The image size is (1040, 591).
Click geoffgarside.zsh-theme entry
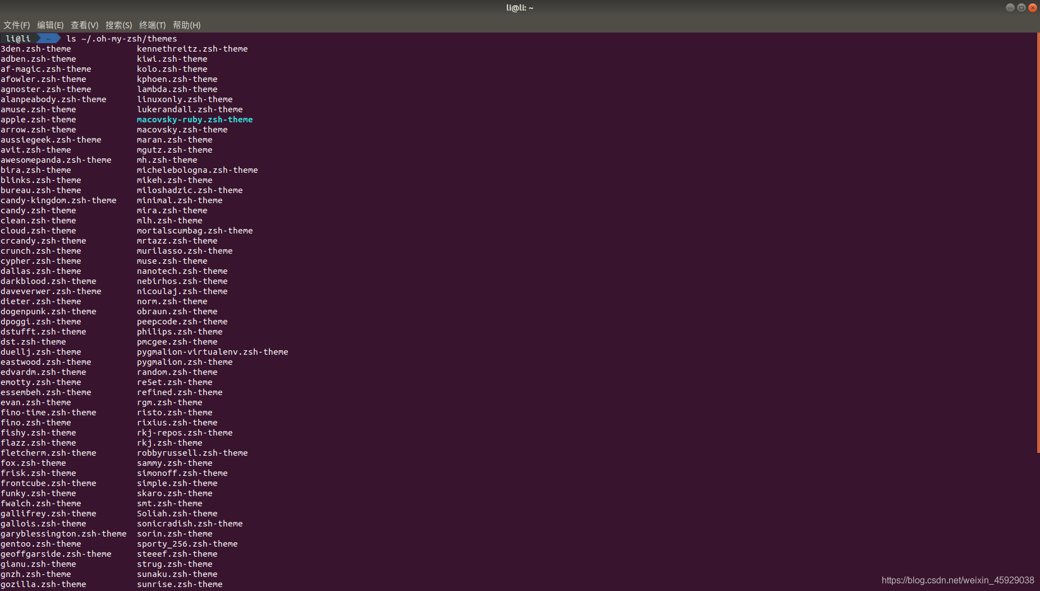tap(56, 554)
